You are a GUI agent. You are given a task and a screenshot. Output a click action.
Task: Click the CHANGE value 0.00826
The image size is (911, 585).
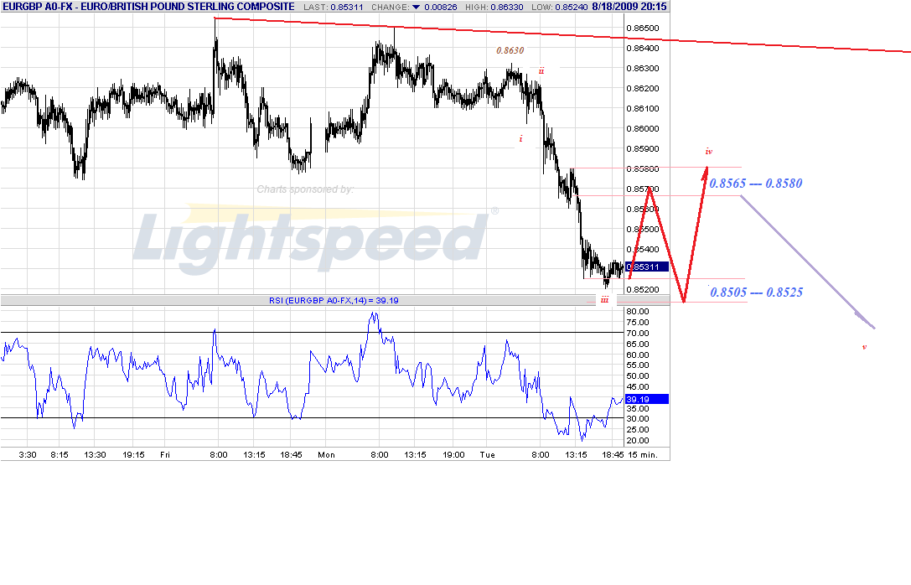[x=440, y=7]
